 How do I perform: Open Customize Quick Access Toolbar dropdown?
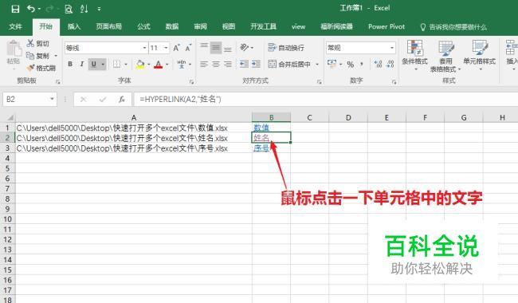click(x=99, y=10)
